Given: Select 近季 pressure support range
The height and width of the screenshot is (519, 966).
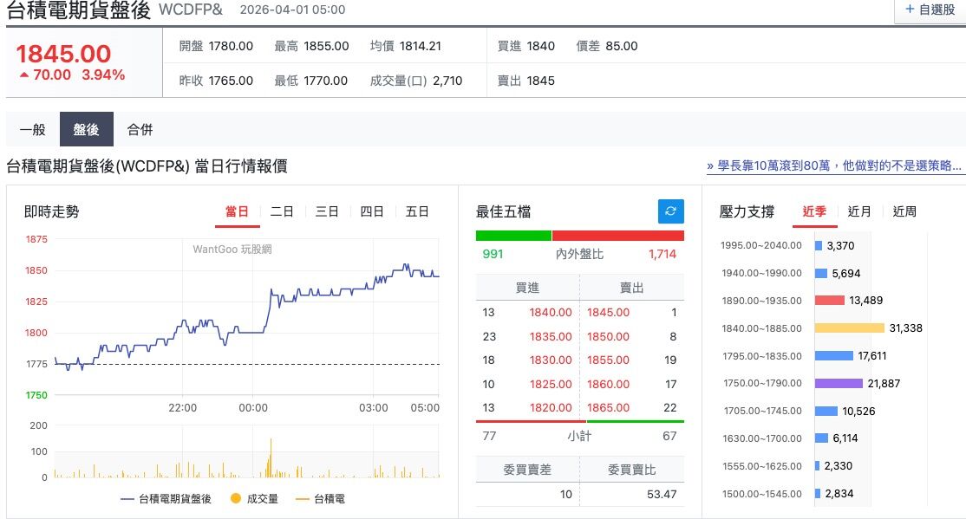Looking at the screenshot, I should point(814,211).
